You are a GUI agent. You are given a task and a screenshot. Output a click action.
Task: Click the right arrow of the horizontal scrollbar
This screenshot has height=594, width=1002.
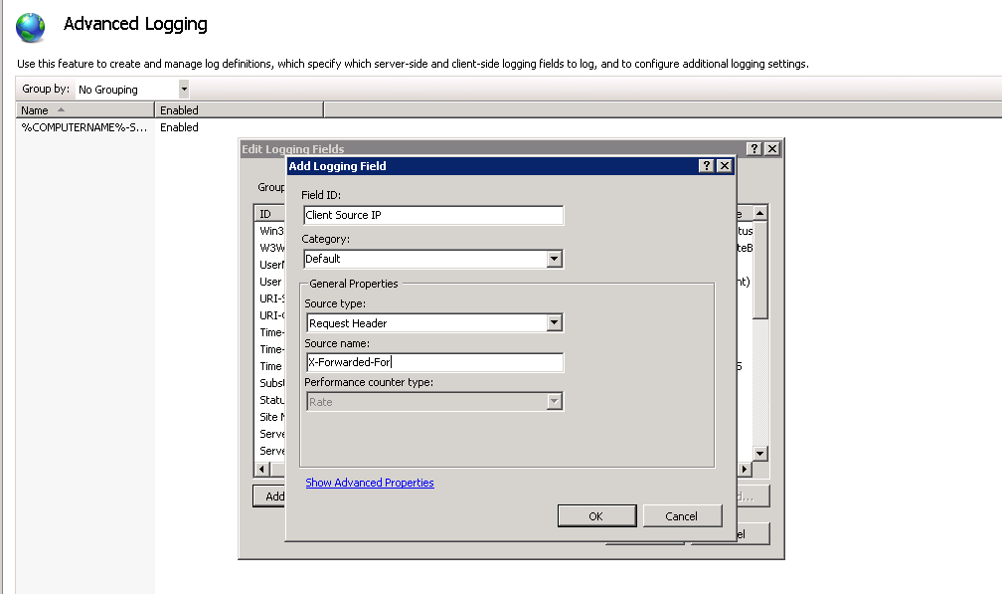click(x=747, y=468)
